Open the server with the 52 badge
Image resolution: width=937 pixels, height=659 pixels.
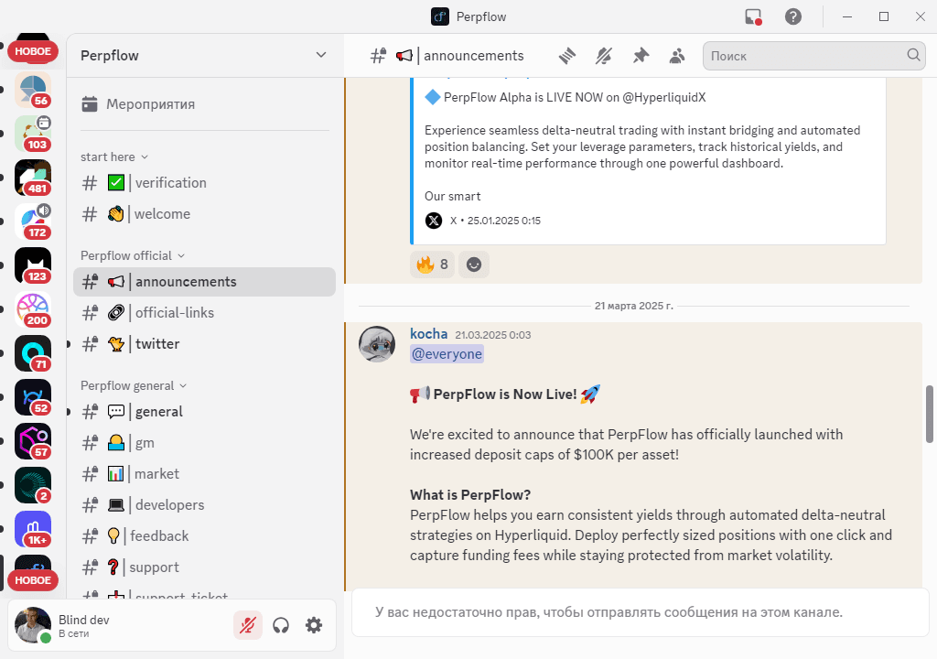click(x=33, y=397)
